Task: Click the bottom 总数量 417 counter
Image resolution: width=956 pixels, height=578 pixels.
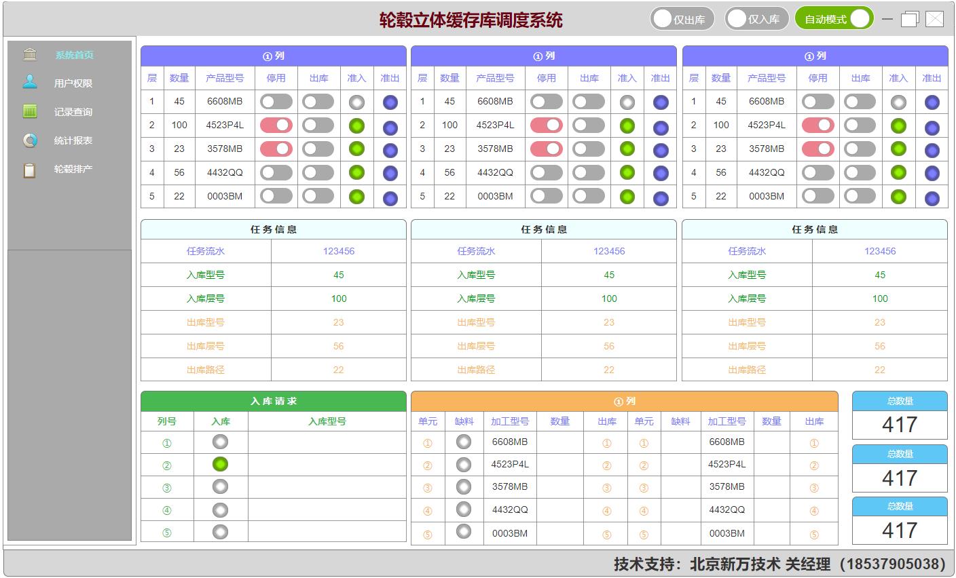Action: click(x=900, y=531)
